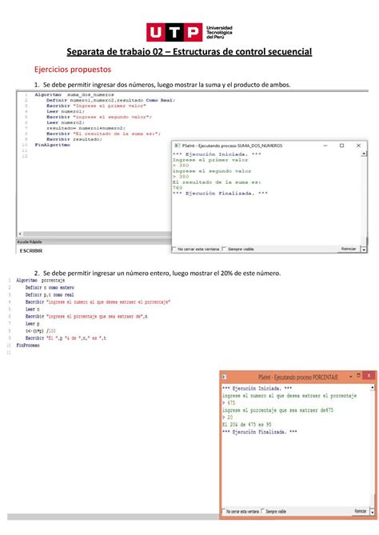Click the ESCRIBIR help entry
379x535 pixels.
pos(31,251)
